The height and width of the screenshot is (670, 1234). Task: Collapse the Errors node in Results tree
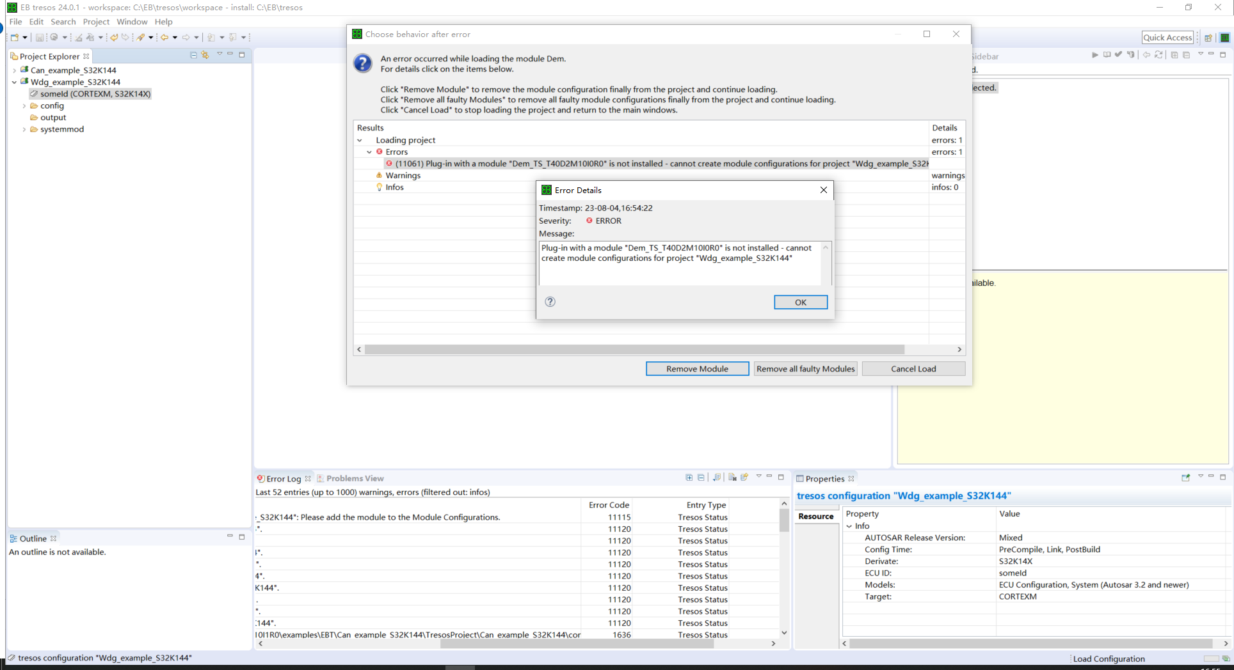coord(369,152)
